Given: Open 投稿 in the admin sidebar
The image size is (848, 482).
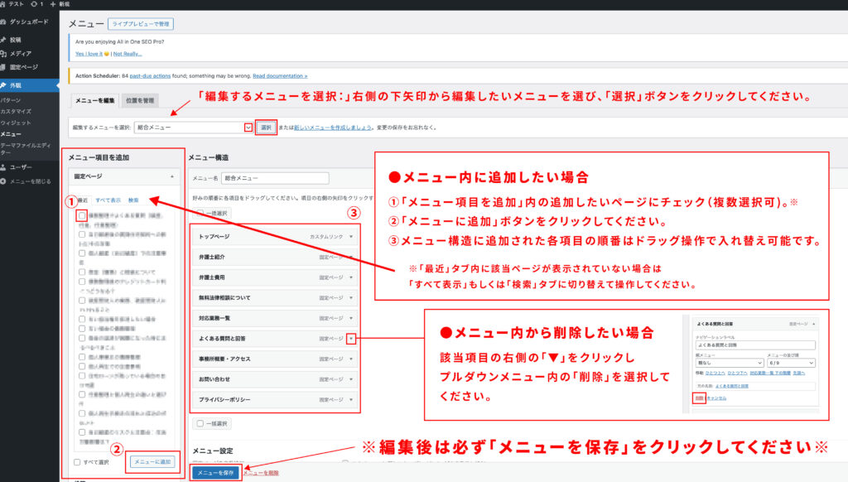Looking at the screenshot, I should [15, 40].
